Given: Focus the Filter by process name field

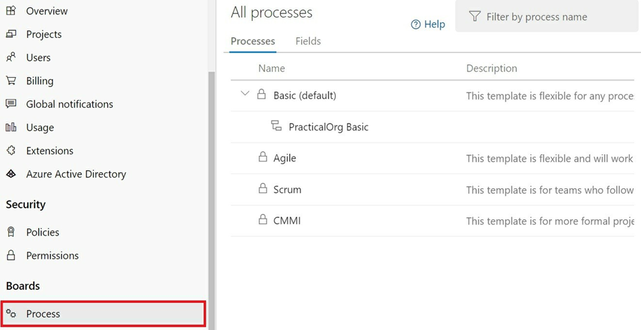Looking at the screenshot, I should click(x=548, y=16).
